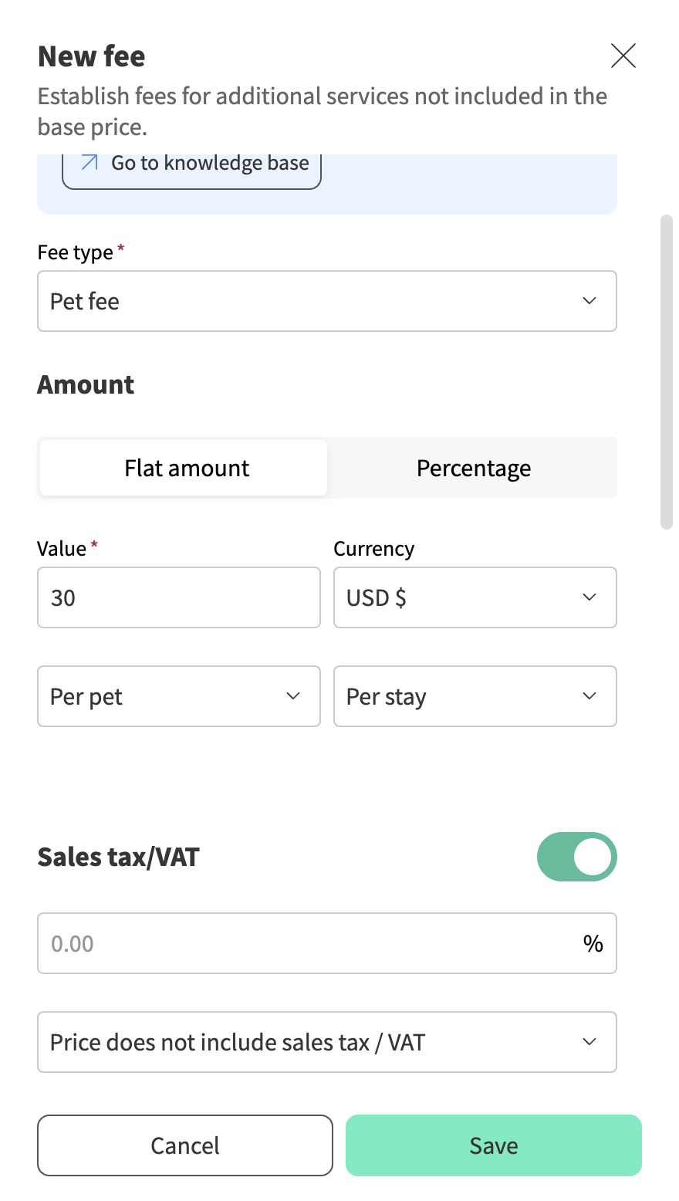The height and width of the screenshot is (1201, 679).
Task: Click the chevron icon on the Fee type selector
Action: (x=589, y=301)
